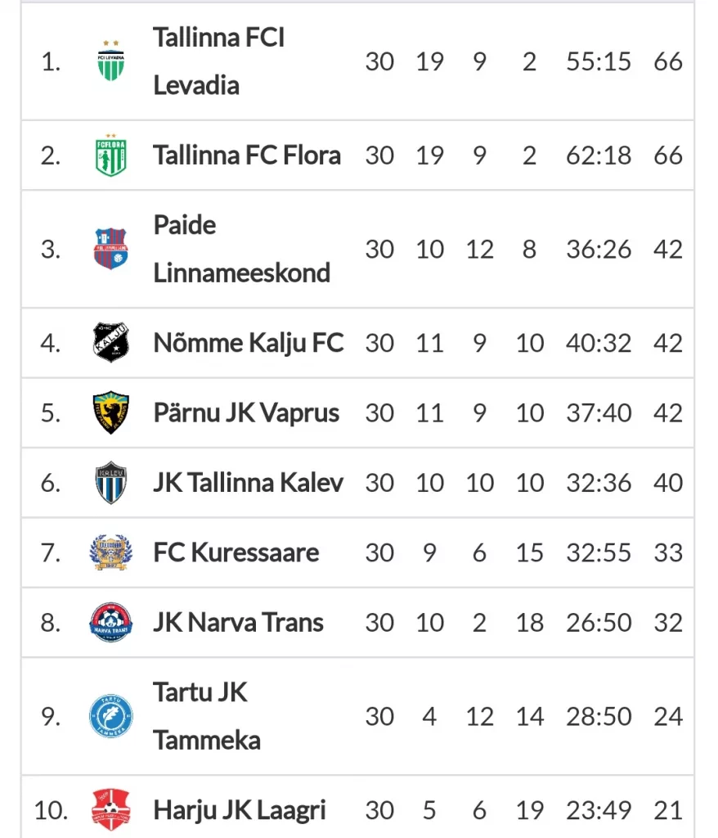The width and height of the screenshot is (718, 838).
Task: Click the JK Narva Trans name
Action: (238, 623)
